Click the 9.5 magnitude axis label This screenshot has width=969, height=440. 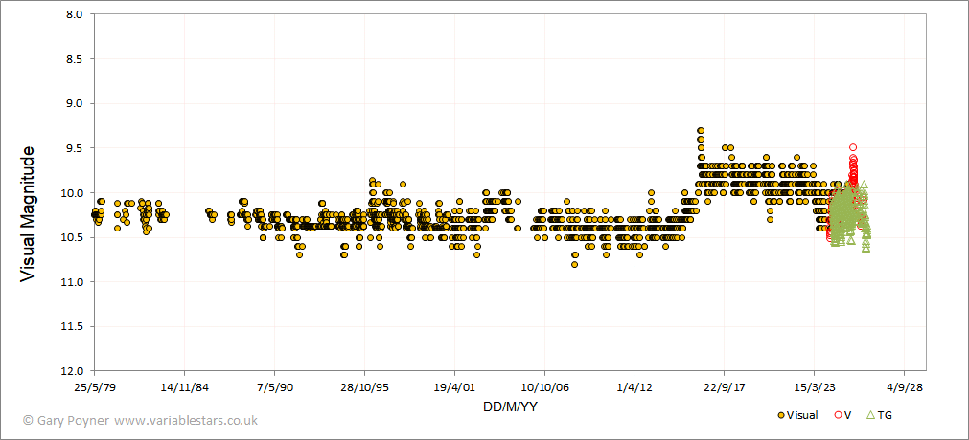tap(76, 148)
